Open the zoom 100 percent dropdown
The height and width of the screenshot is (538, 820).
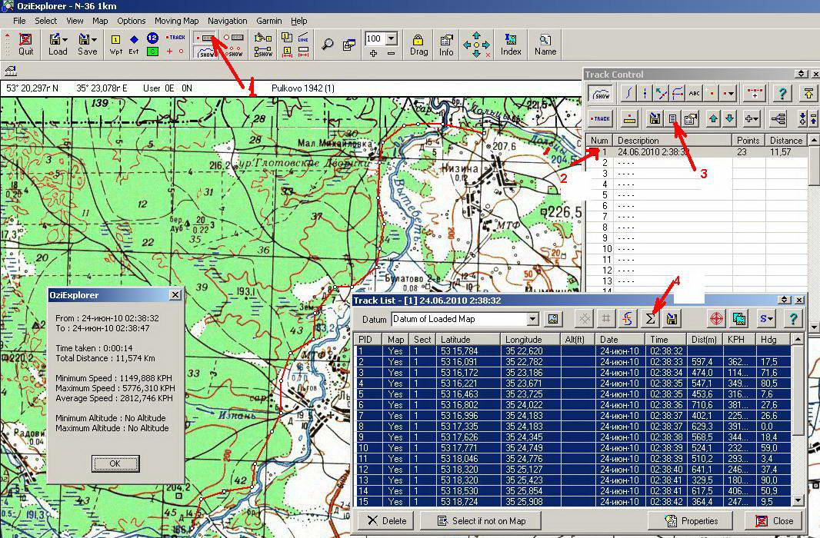(x=391, y=38)
